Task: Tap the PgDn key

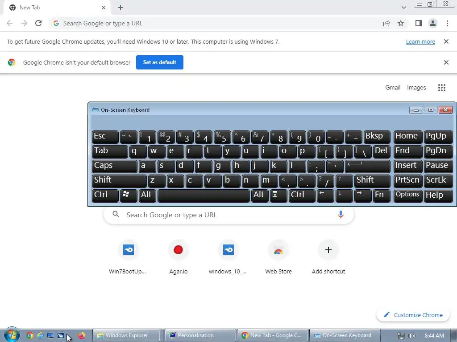Action: point(438,151)
